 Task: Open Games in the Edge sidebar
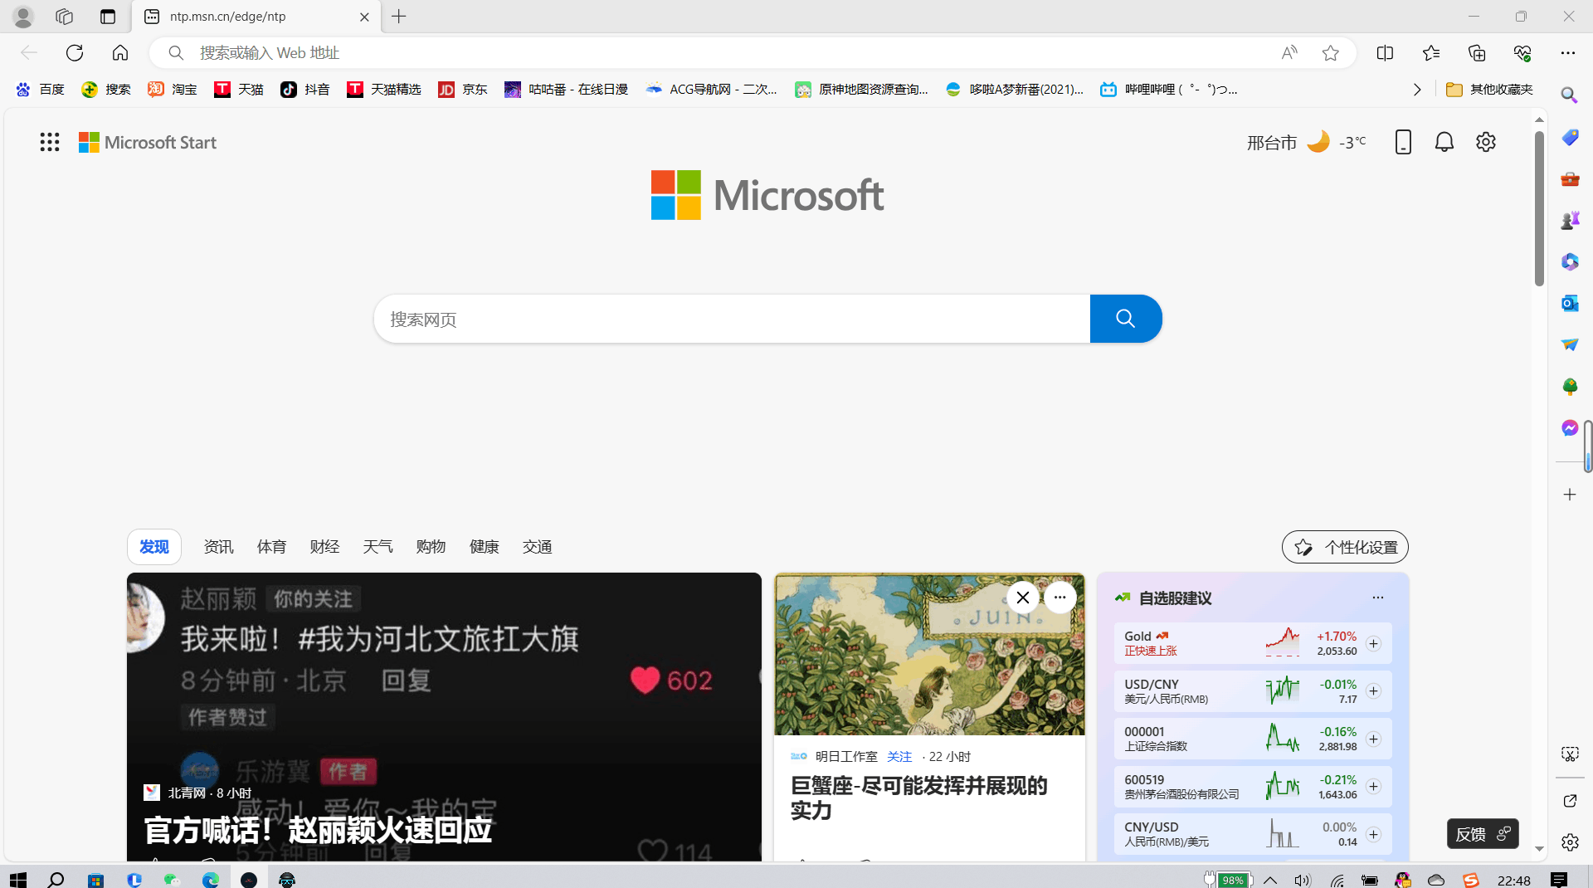coord(1569,219)
